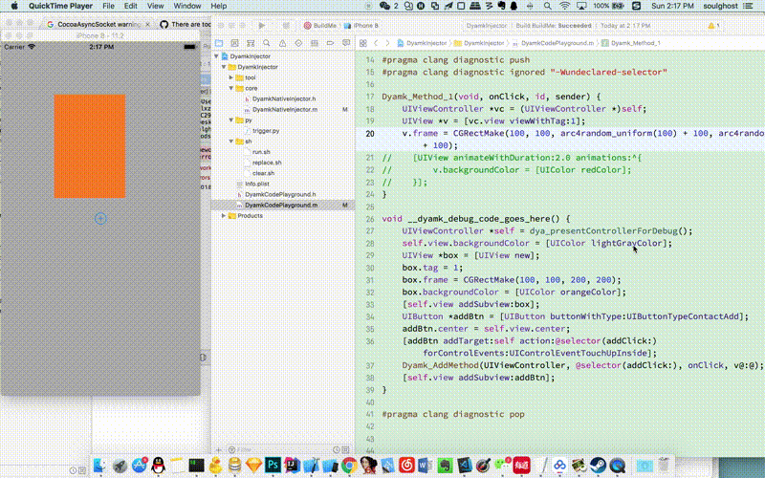The height and width of the screenshot is (478, 765).
Task: Select DyamkNativeInjector.m in the file tree
Action: coord(284,110)
